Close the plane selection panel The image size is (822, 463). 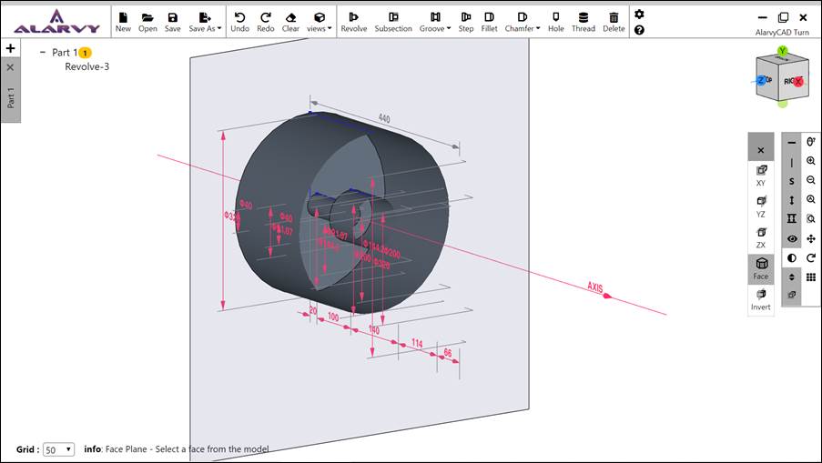pyautogui.click(x=761, y=150)
